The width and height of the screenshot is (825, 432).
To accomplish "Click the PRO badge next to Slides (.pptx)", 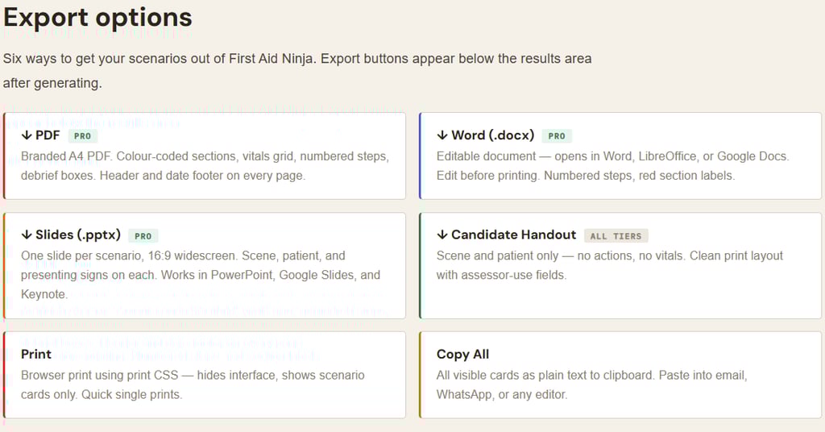I will click(143, 236).
